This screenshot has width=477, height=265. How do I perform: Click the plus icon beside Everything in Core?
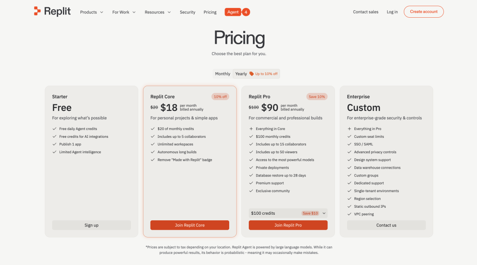tap(251, 129)
